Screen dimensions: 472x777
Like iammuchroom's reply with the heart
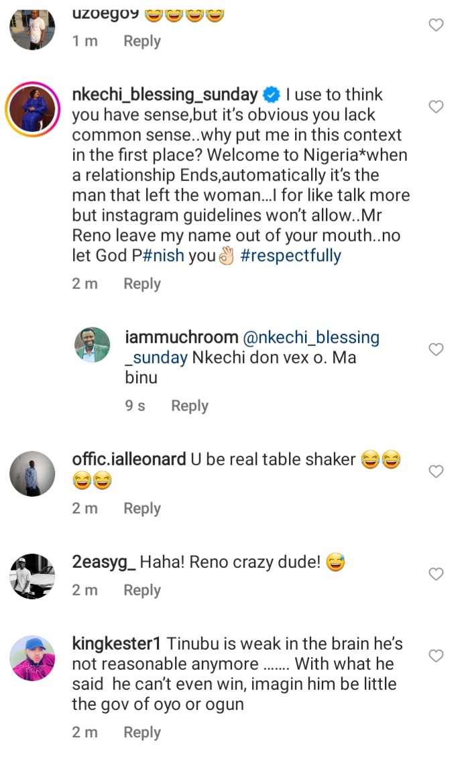point(436,349)
